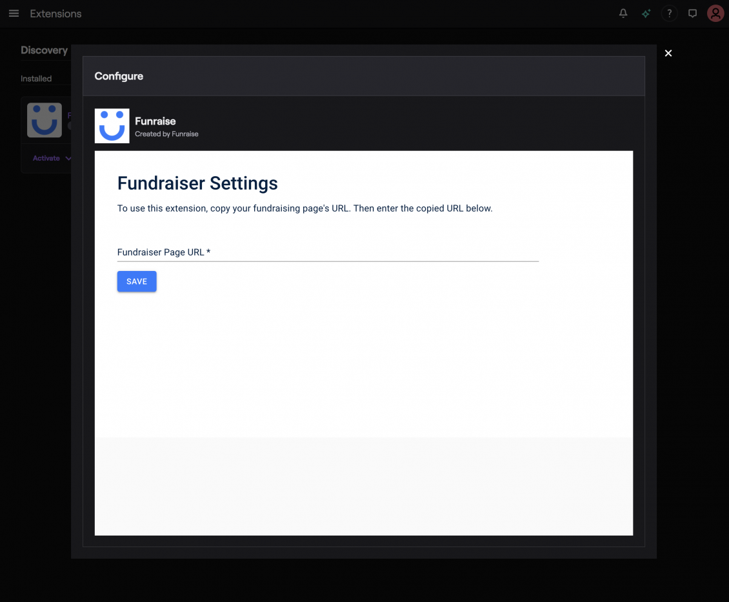Click the Funraise extension name
The width and height of the screenshot is (729, 602).
(155, 121)
